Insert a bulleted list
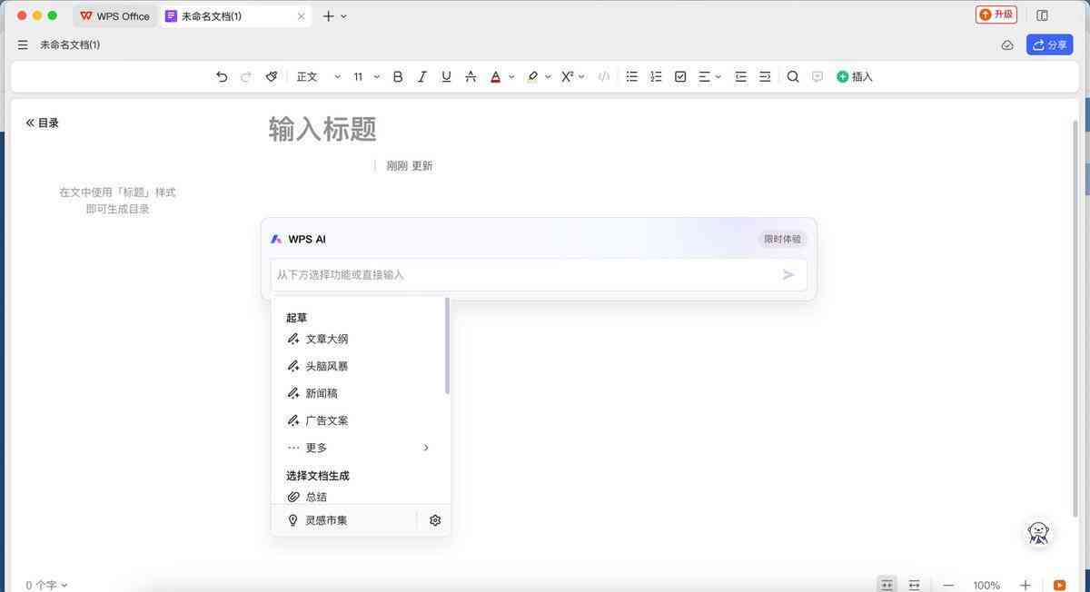Screen dimensions: 1090x592 coord(631,77)
